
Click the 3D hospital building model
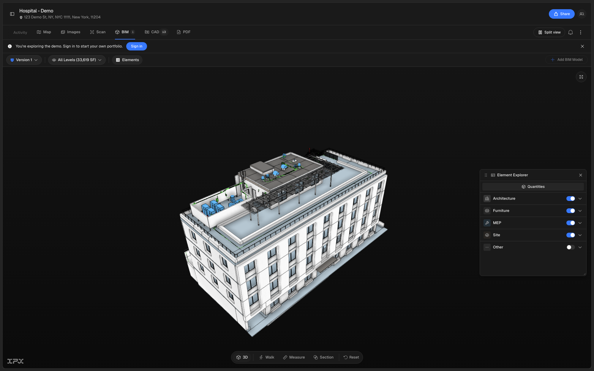tap(284, 242)
